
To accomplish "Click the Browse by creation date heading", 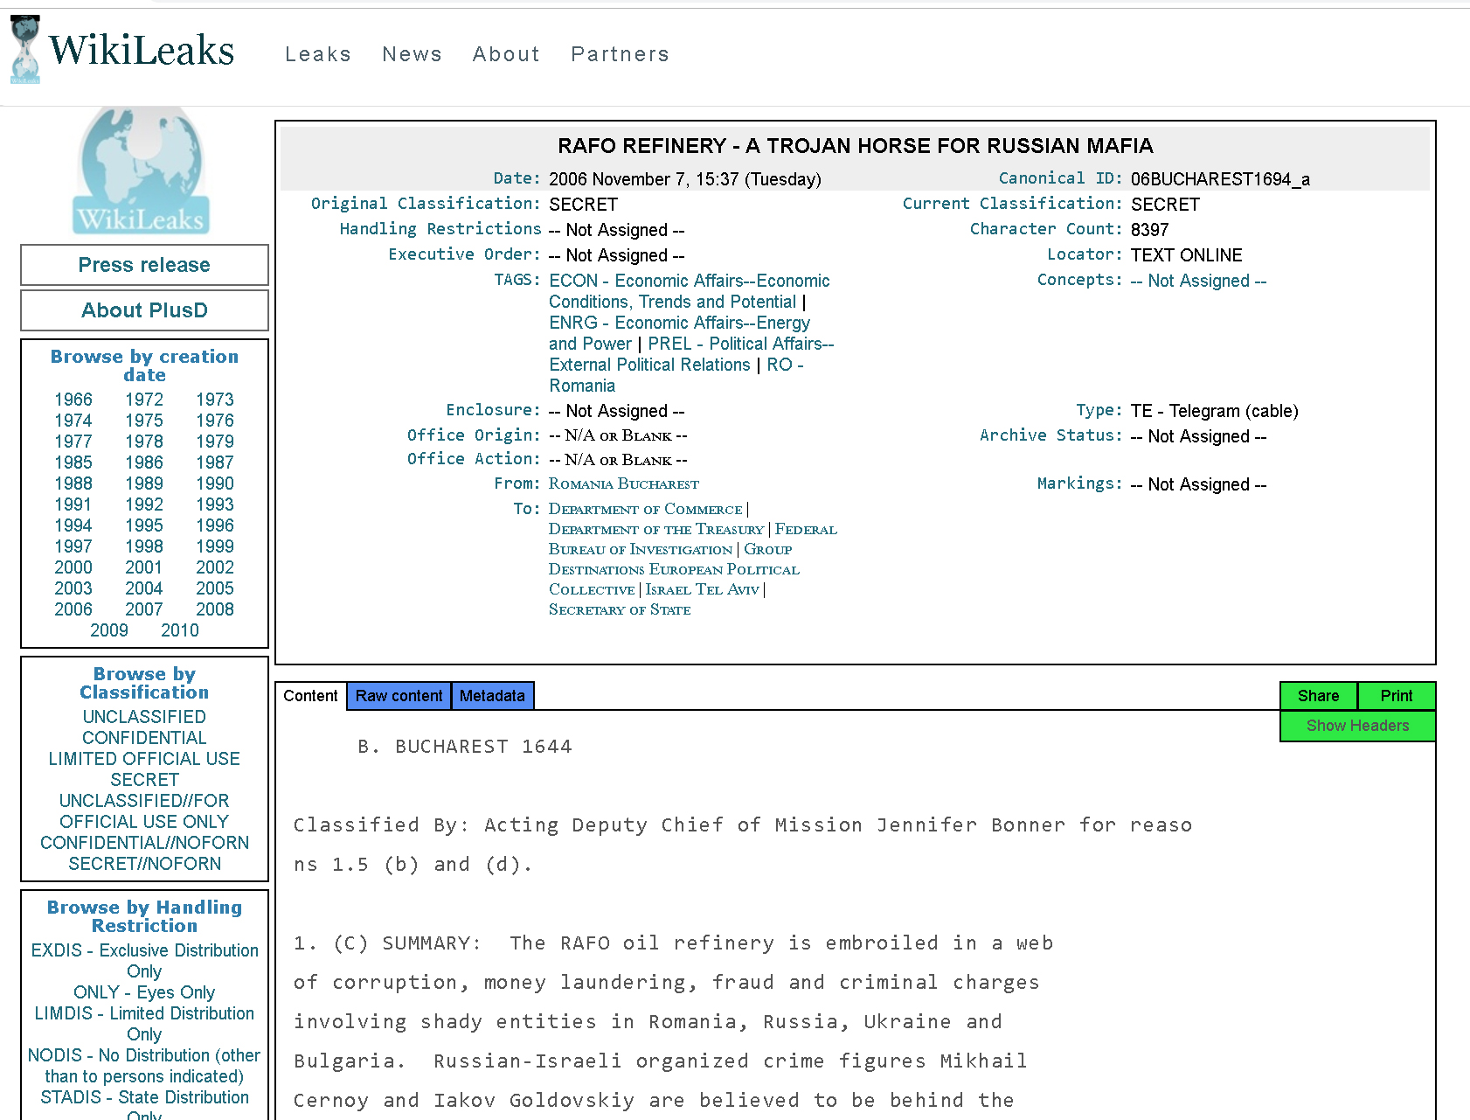I will click(144, 365).
